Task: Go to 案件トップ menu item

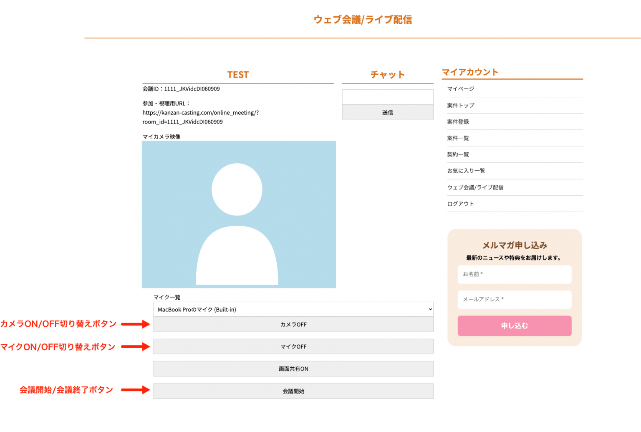Action: (x=461, y=106)
